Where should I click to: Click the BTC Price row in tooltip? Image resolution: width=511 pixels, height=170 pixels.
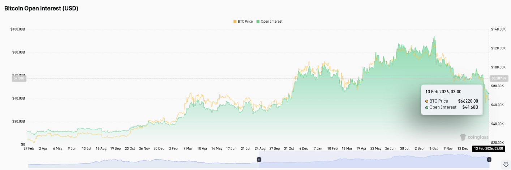pos(451,101)
